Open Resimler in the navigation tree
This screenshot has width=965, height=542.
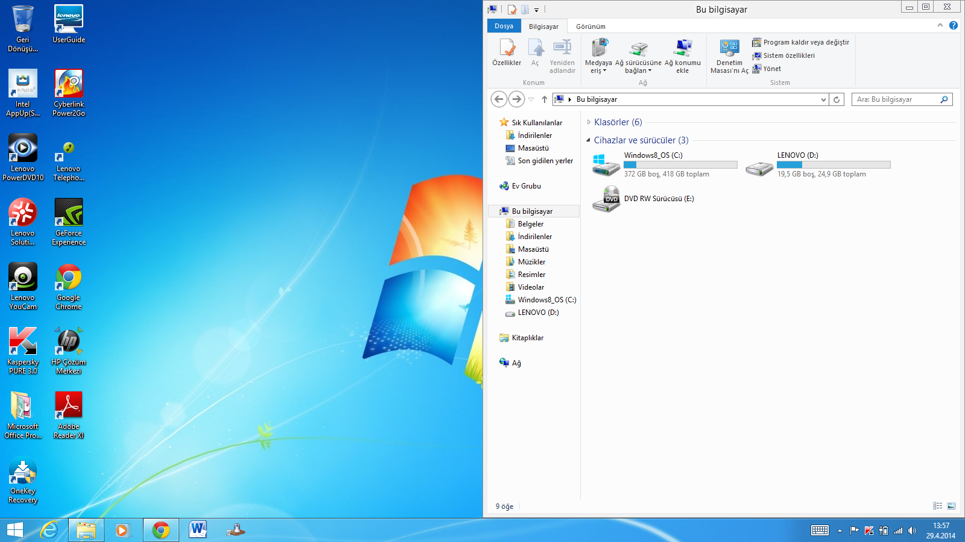point(525,275)
